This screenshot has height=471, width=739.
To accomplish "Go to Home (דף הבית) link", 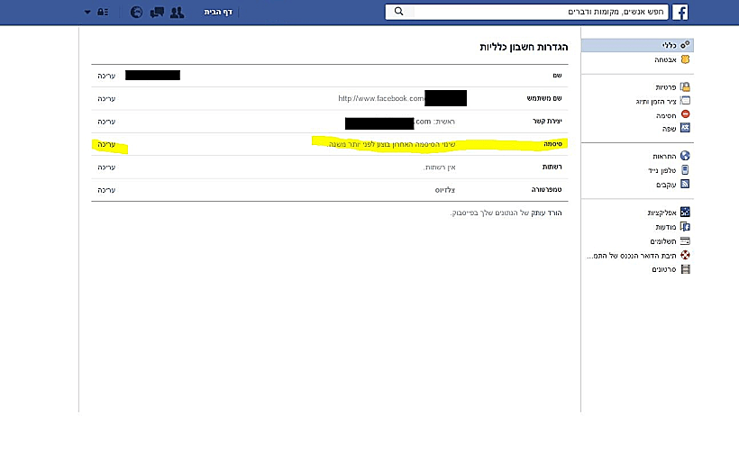I will click(218, 12).
